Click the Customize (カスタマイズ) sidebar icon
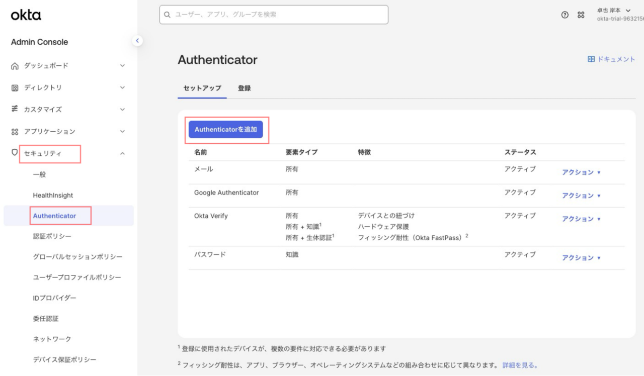644x376 pixels. (14, 109)
